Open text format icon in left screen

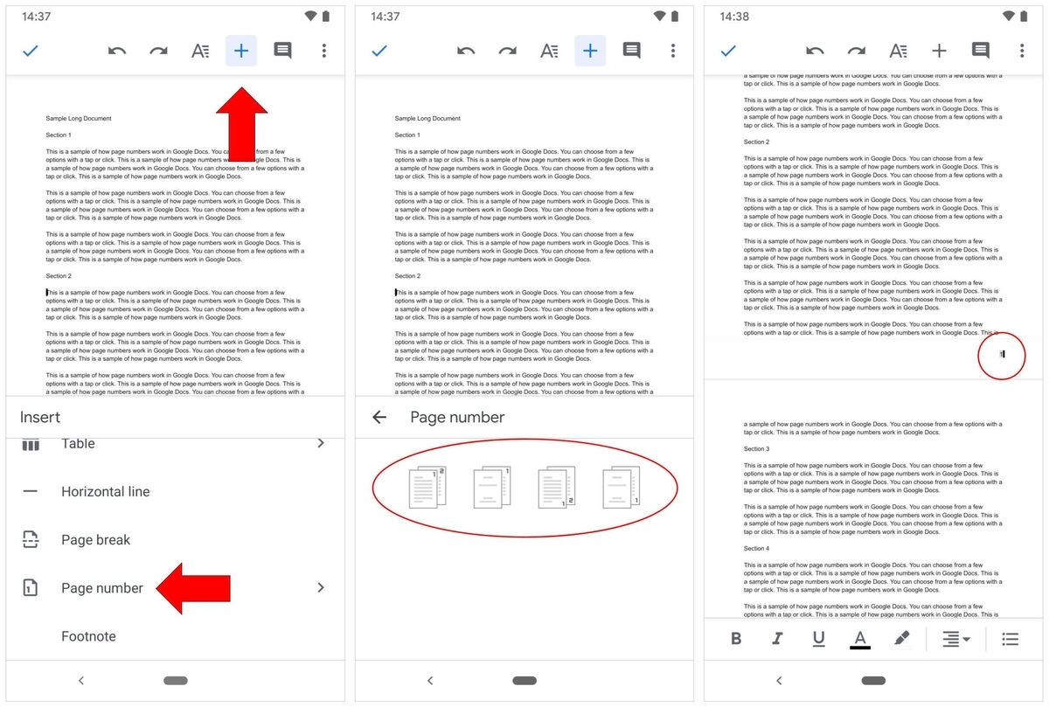pyautogui.click(x=200, y=51)
